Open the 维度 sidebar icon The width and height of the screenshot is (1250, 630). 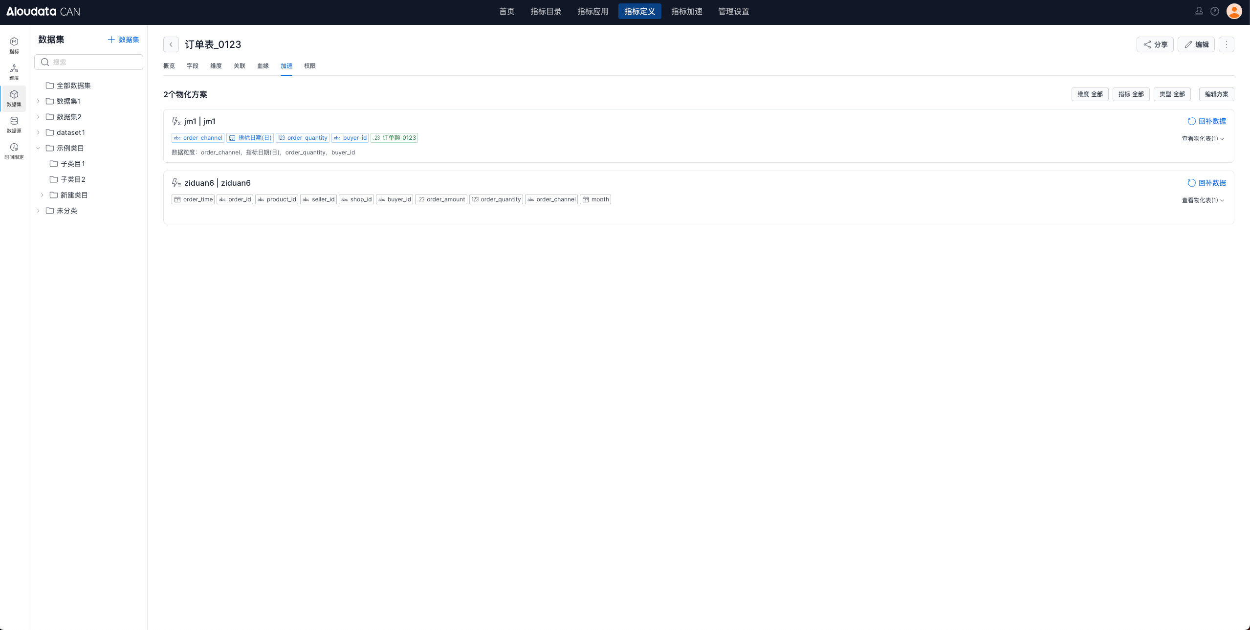[14, 71]
